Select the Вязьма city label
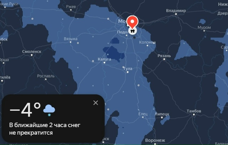The width and height of the screenshot is (228, 145). pos(71,39)
